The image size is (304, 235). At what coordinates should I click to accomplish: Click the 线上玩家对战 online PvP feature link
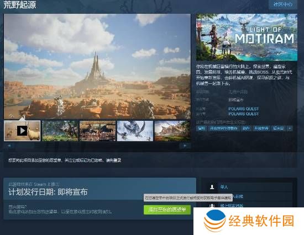coord(232,206)
